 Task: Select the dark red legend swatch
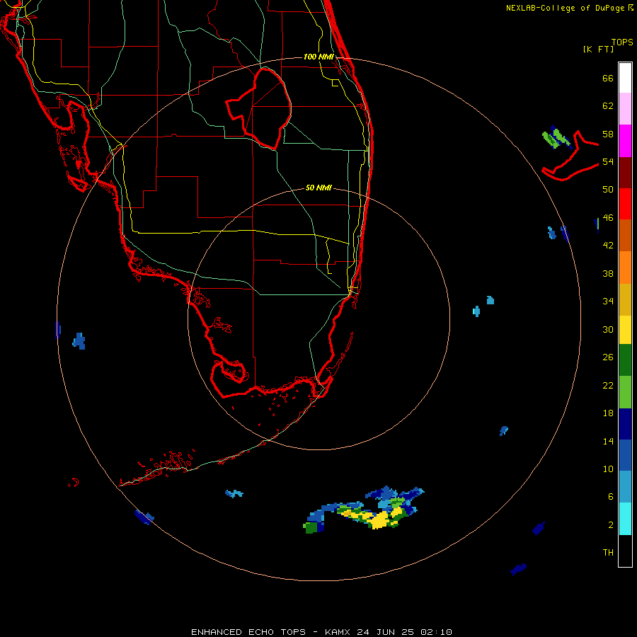coord(625,172)
